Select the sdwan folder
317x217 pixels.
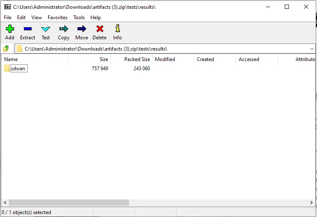[19, 69]
